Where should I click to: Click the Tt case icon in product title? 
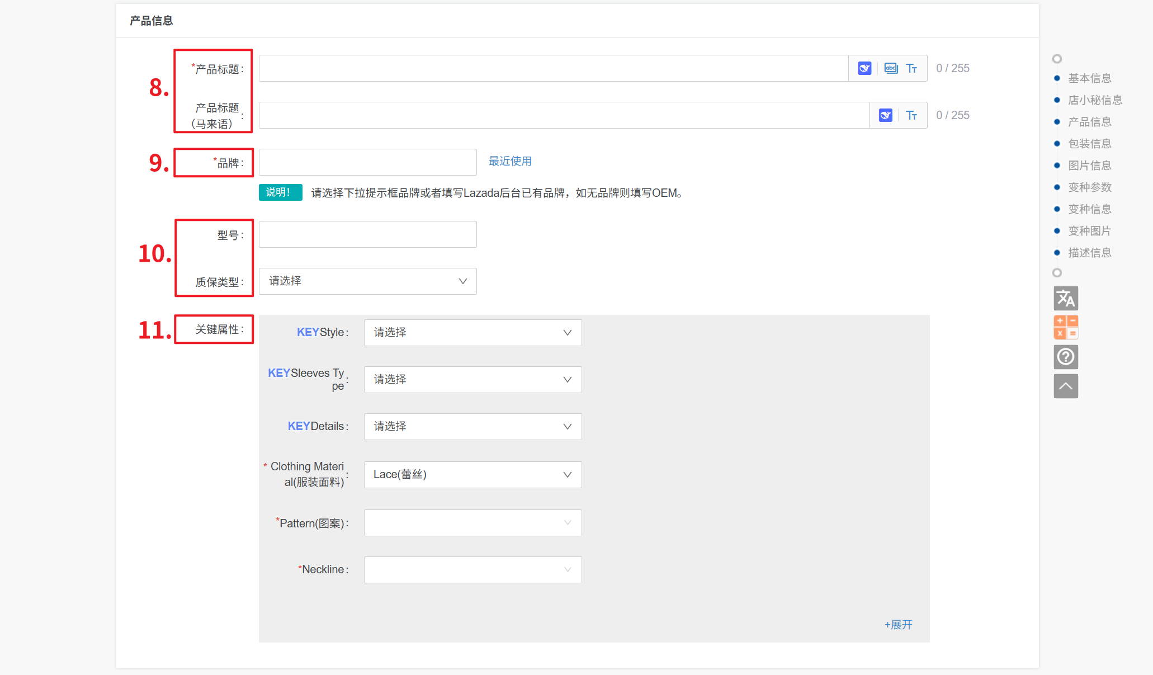tap(911, 68)
